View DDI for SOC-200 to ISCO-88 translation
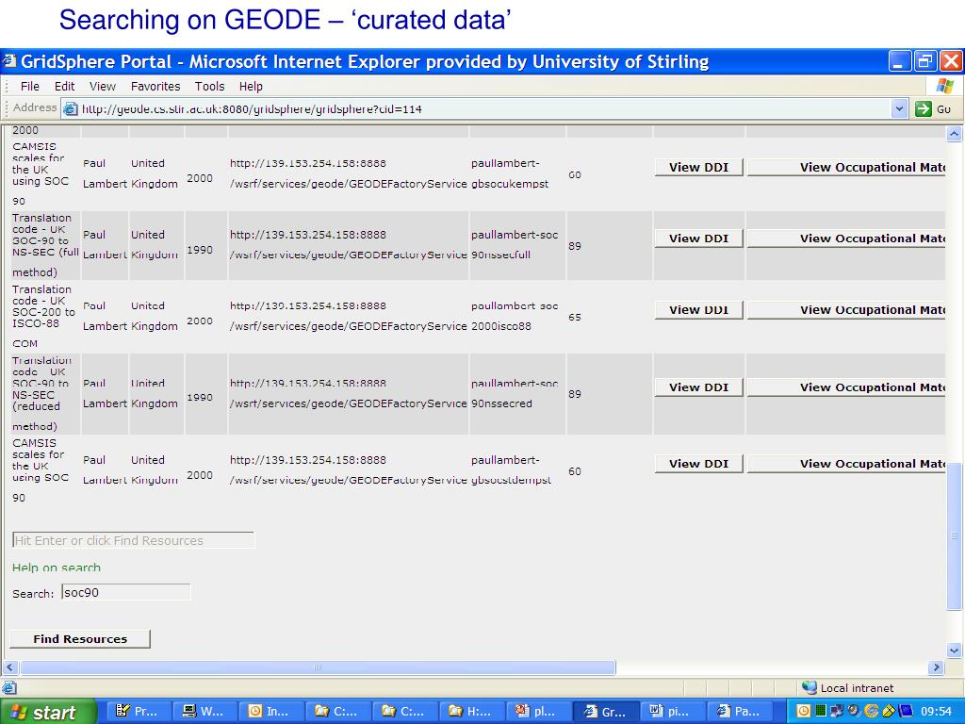The height and width of the screenshot is (724, 965). 698,310
